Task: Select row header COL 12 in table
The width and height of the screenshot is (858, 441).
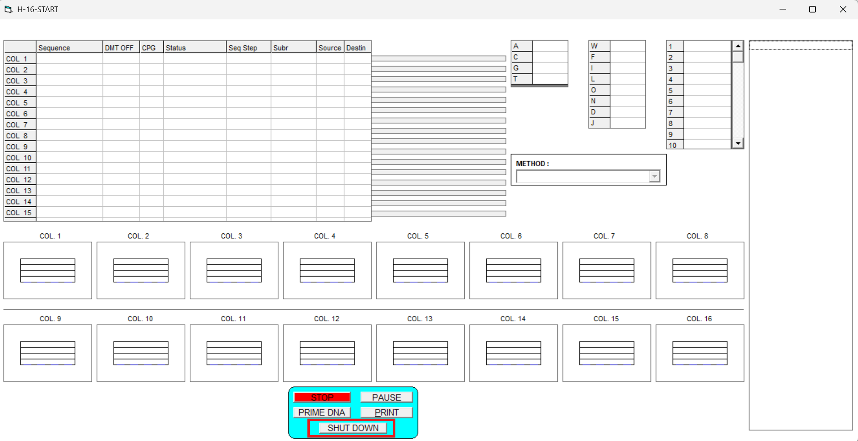Action: 20,180
